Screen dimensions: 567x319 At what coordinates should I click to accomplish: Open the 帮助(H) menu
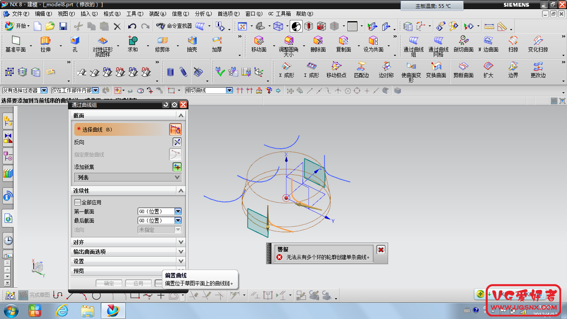304,14
